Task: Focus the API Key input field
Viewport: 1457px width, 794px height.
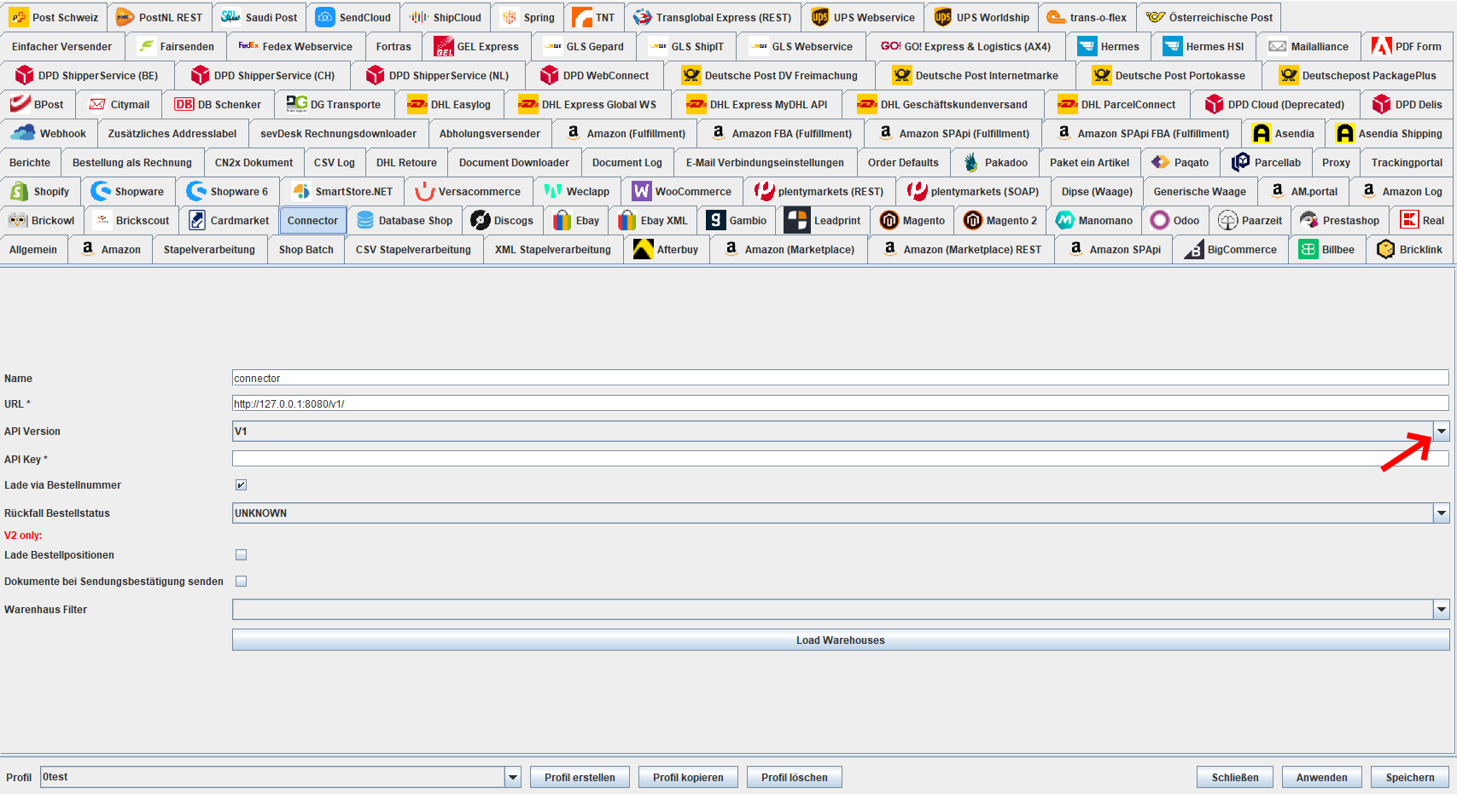Action: pyautogui.click(x=841, y=459)
